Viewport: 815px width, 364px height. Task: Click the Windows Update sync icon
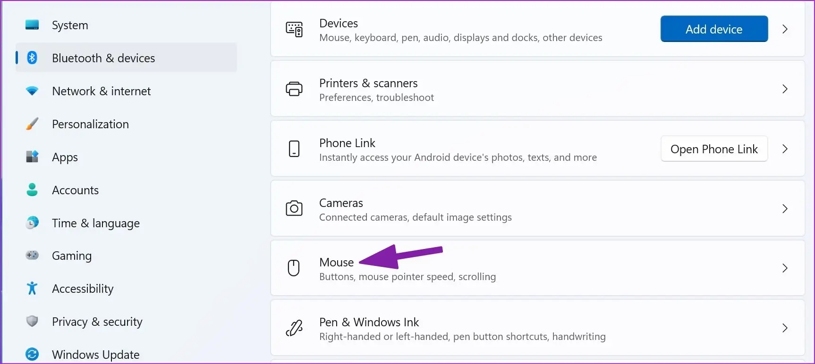pos(32,354)
